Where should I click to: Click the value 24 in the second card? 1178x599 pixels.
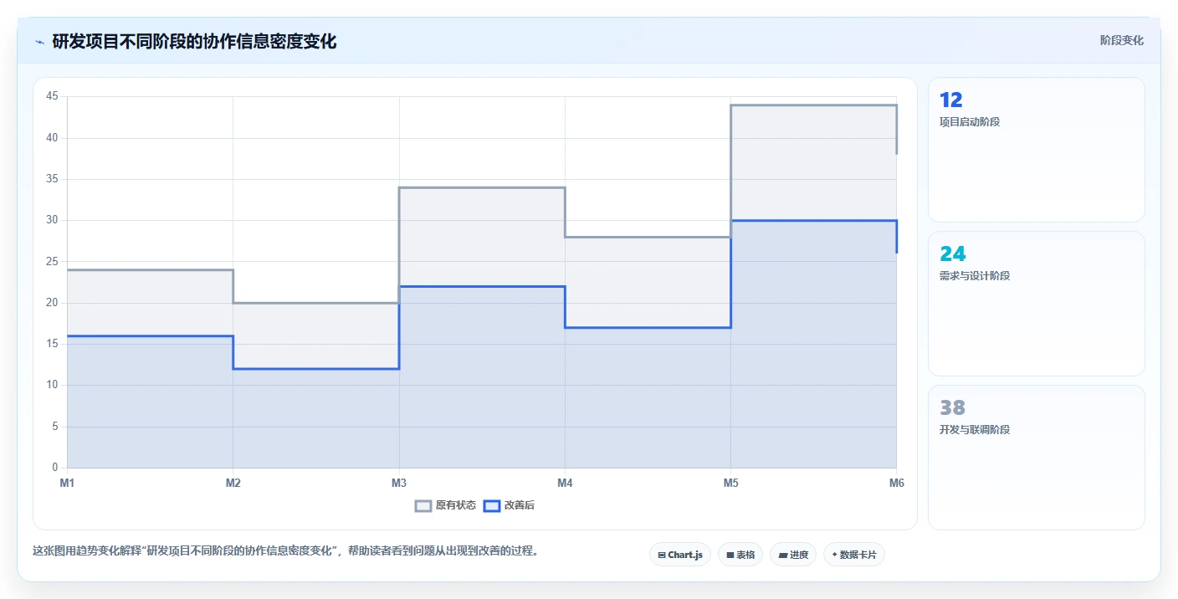952,254
